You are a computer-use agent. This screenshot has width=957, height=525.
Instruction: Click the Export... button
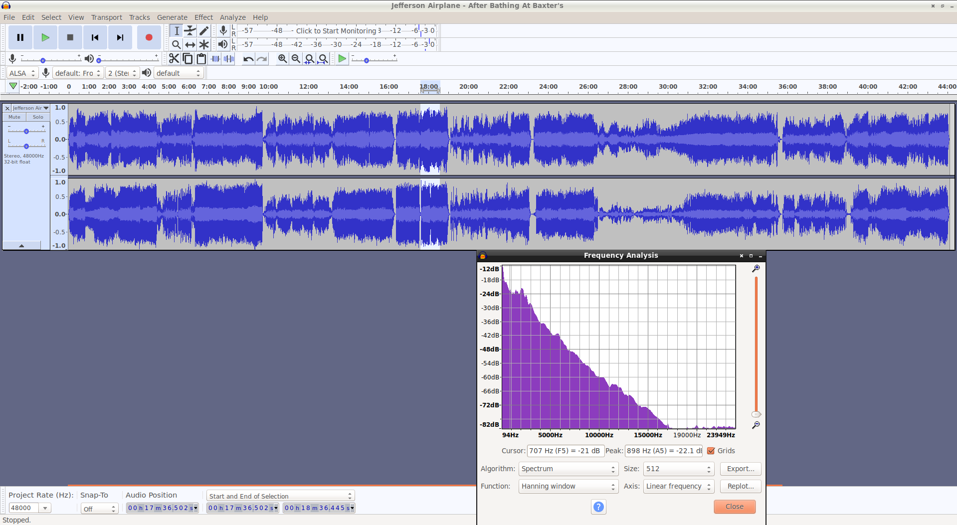(x=741, y=469)
